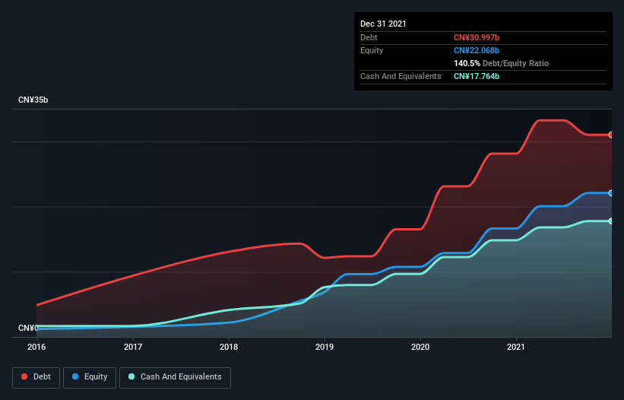
Task: Click the CN¥30.997b debt value
Action: [477, 37]
